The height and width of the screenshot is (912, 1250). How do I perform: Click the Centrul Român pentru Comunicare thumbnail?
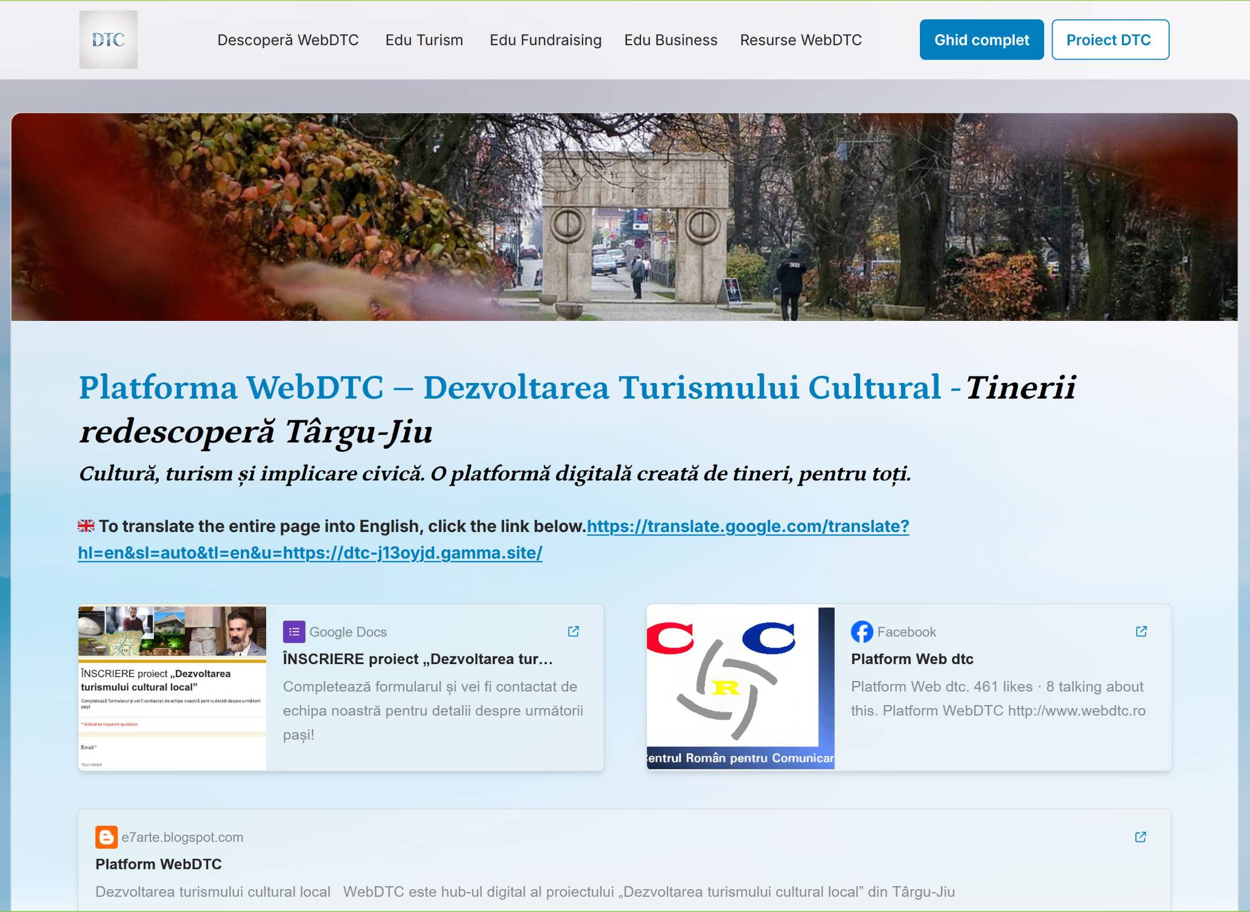coord(740,688)
